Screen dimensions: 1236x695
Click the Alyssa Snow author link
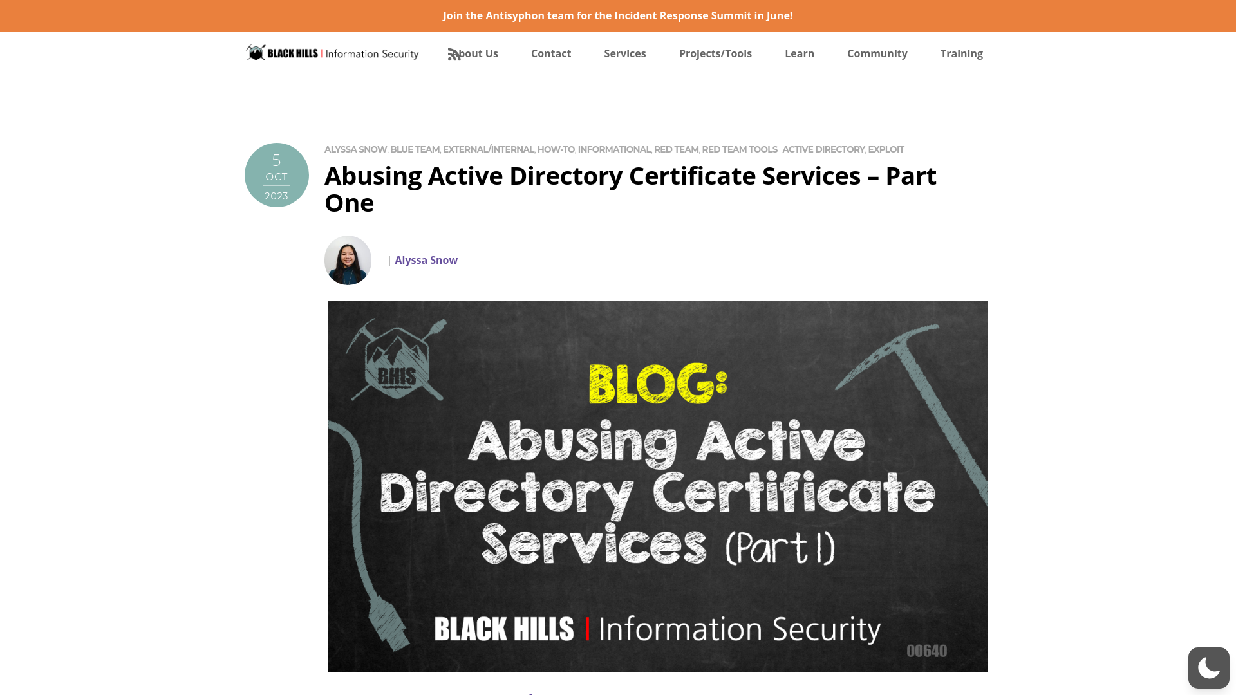pos(426,260)
